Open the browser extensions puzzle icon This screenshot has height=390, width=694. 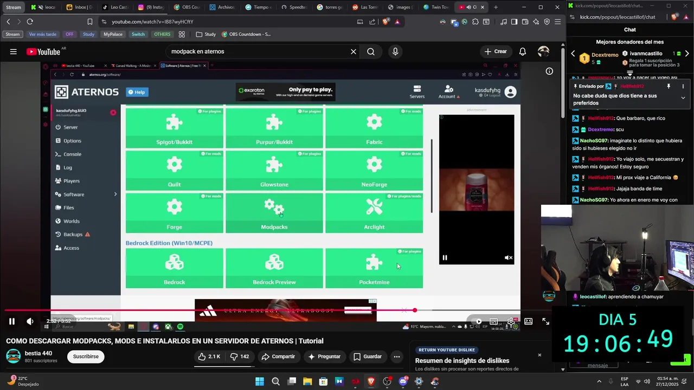click(475, 22)
